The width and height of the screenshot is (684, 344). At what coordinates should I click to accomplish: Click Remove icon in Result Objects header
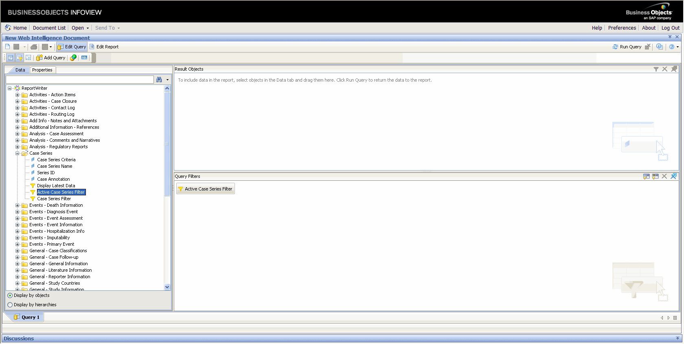(665, 69)
